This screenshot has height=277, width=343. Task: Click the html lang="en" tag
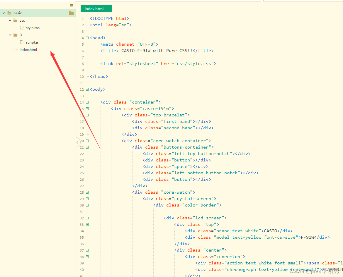click(x=111, y=25)
